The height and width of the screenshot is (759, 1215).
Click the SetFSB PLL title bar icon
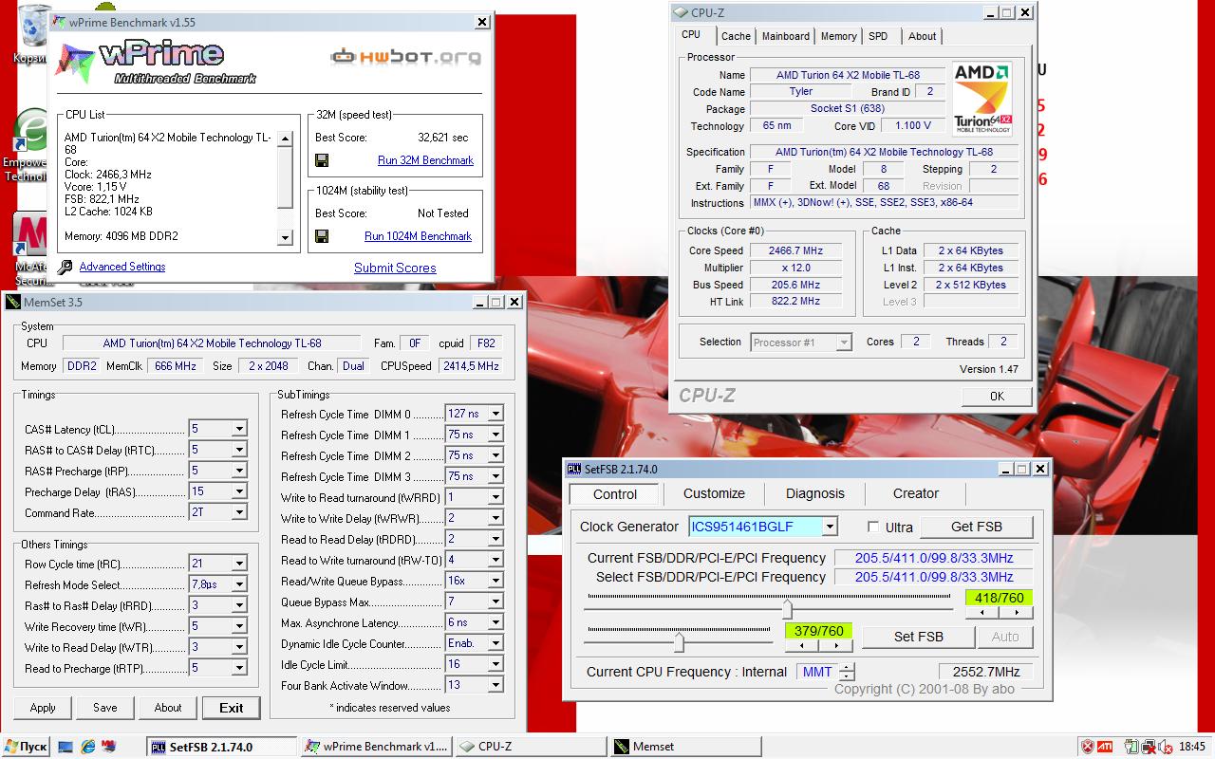(x=574, y=469)
